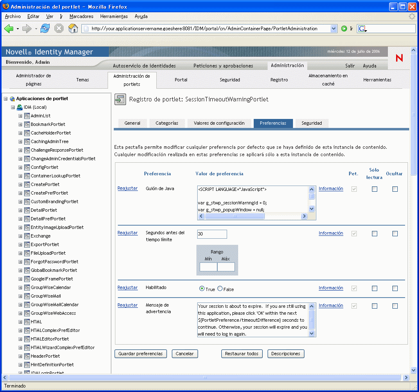Open the Marcadores menu

(x=81, y=16)
